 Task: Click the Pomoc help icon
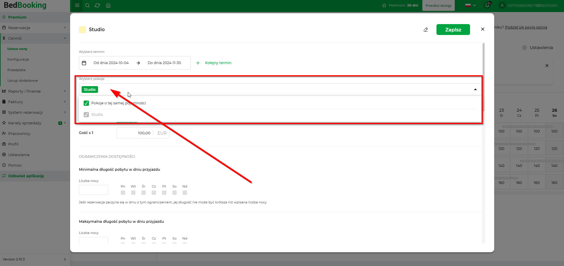tap(4, 165)
